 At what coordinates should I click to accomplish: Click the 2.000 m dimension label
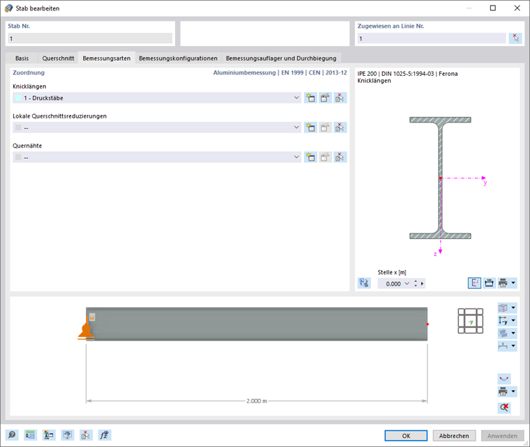pos(257,401)
